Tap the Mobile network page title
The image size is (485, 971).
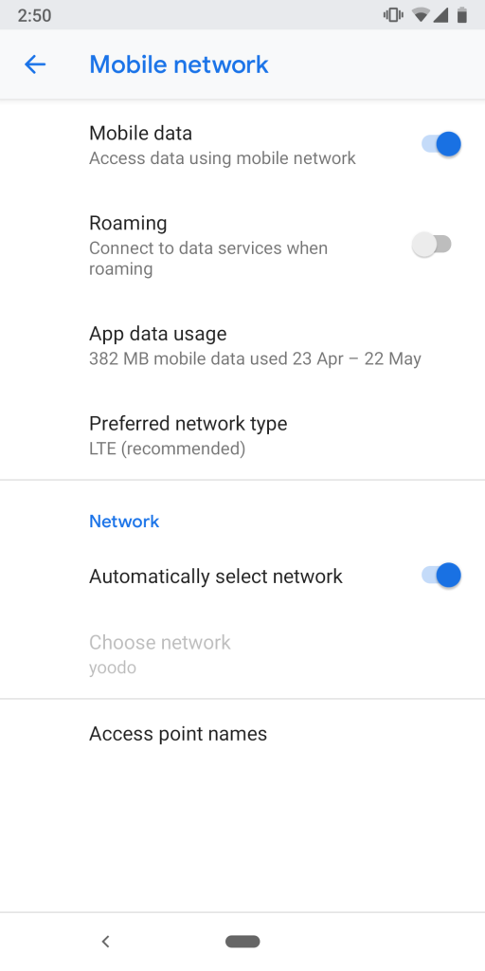coord(179,64)
